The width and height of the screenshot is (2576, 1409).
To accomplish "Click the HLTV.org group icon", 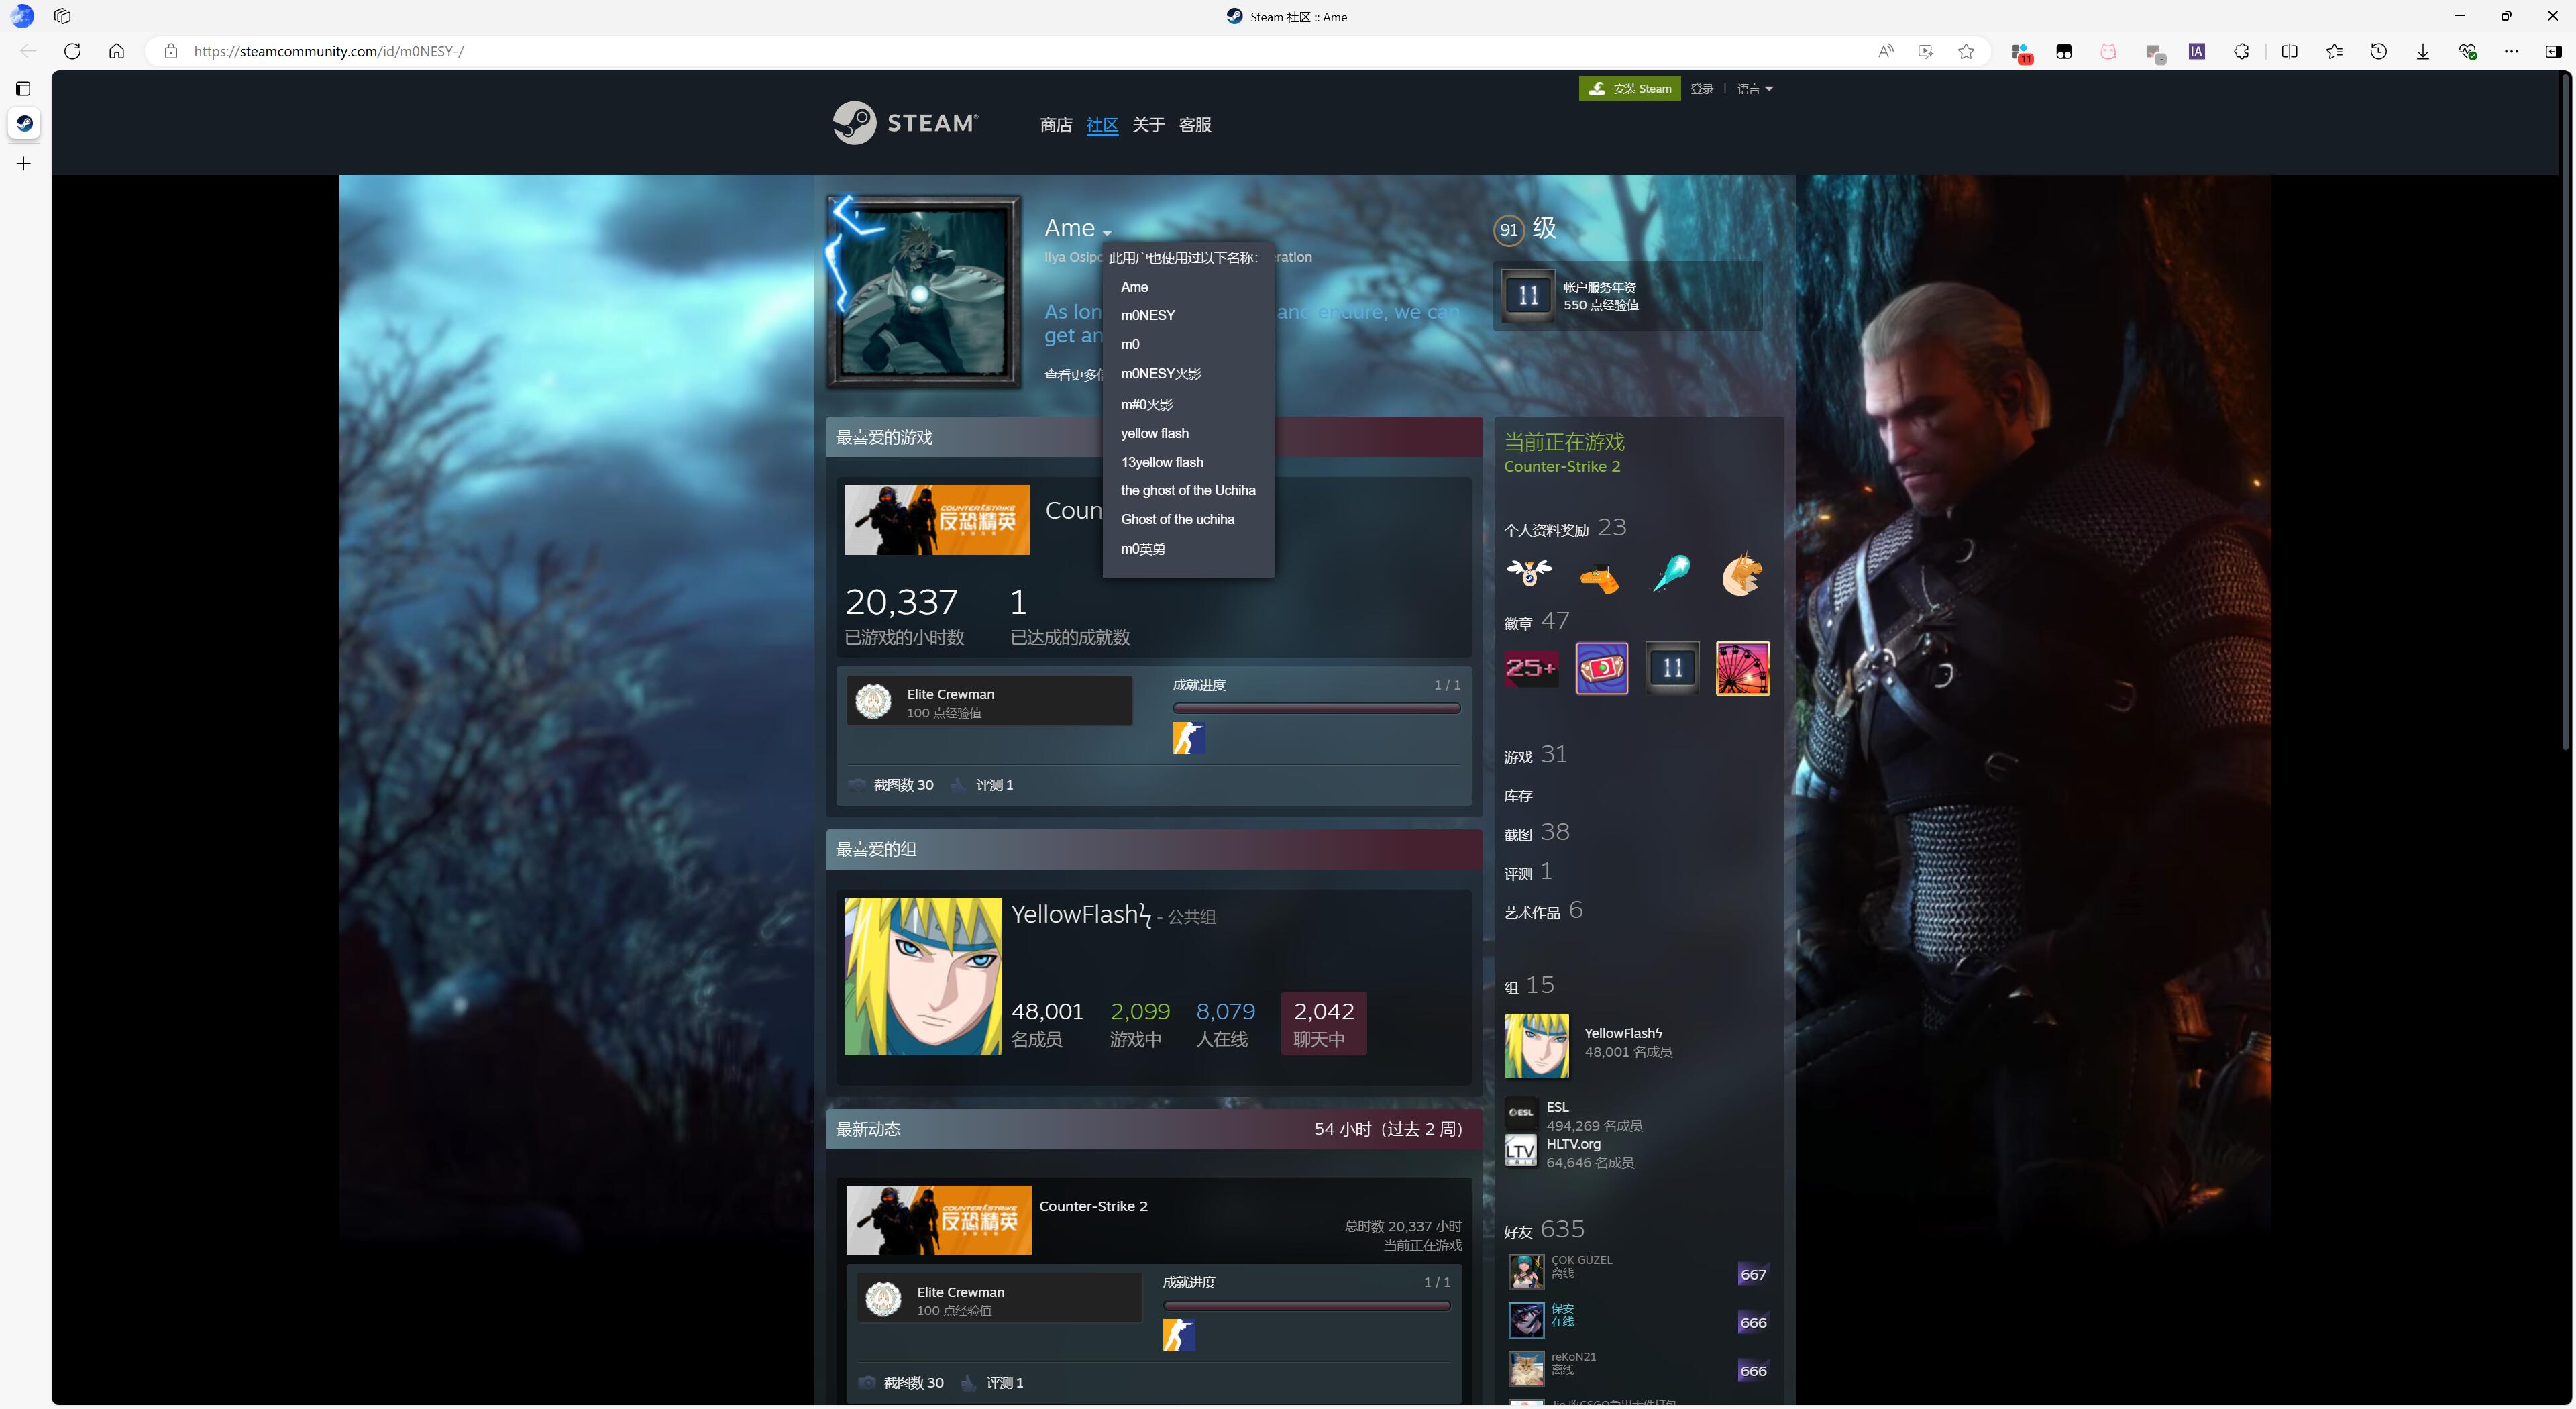I will tap(1520, 1150).
